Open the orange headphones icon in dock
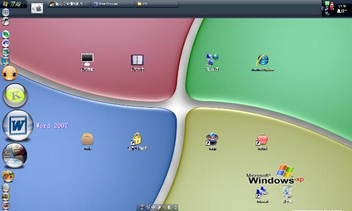The image size is (352, 211). coord(9,73)
